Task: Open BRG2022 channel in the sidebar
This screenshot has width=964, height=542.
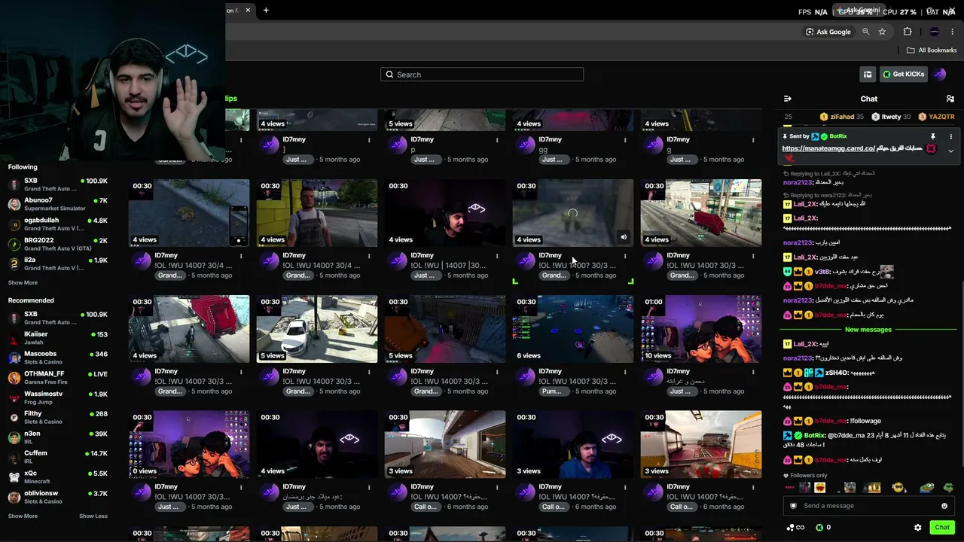Action: [x=58, y=244]
